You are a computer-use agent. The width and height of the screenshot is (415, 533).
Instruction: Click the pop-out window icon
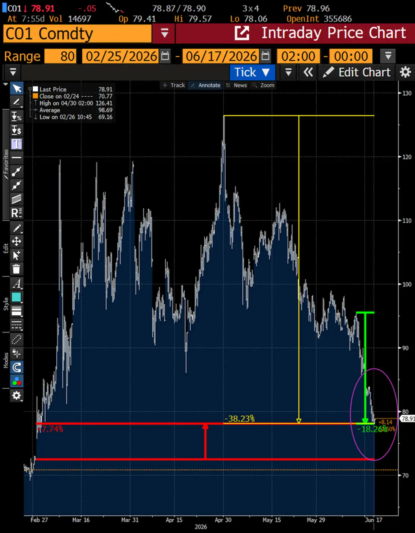coord(242,33)
